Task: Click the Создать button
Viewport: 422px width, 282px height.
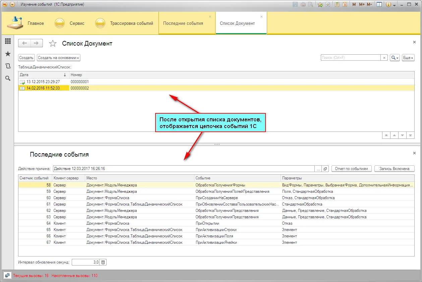Action: click(26, 58)
